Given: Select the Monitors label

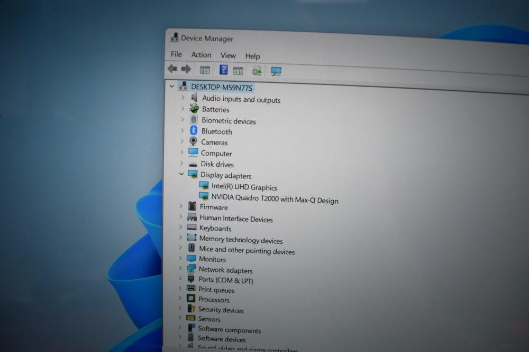Looking at the screenshot, I should click(x=212, y=259).
